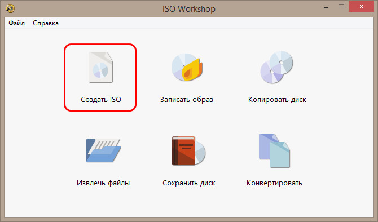Click the Записать образ label
This screenshot has height=222, width=378.
(x=187, y=99)
